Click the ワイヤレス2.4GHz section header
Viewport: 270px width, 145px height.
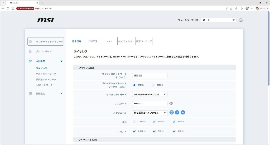click(x=155, y=140)
